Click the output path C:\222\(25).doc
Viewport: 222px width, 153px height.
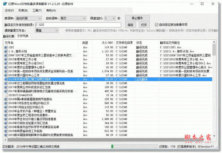(x=171, y=47)
